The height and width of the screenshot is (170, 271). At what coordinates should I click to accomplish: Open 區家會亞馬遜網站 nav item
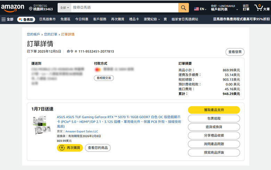click(x=185, y=19)
